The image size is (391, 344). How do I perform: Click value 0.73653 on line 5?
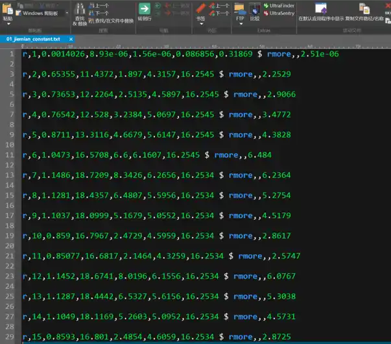click(x=58, y=94)
